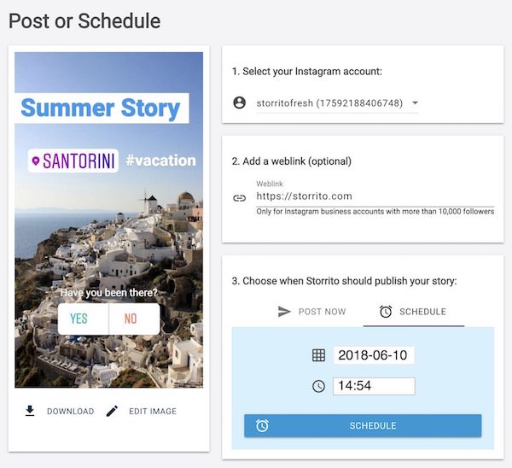
Task: Click the account profile icon
Action: pos(239,102)
